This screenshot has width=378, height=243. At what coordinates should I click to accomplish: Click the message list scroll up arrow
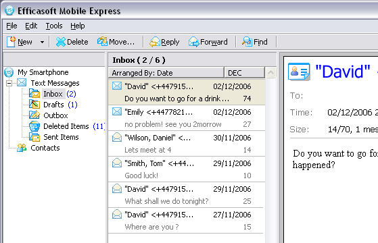coord(270,72)
